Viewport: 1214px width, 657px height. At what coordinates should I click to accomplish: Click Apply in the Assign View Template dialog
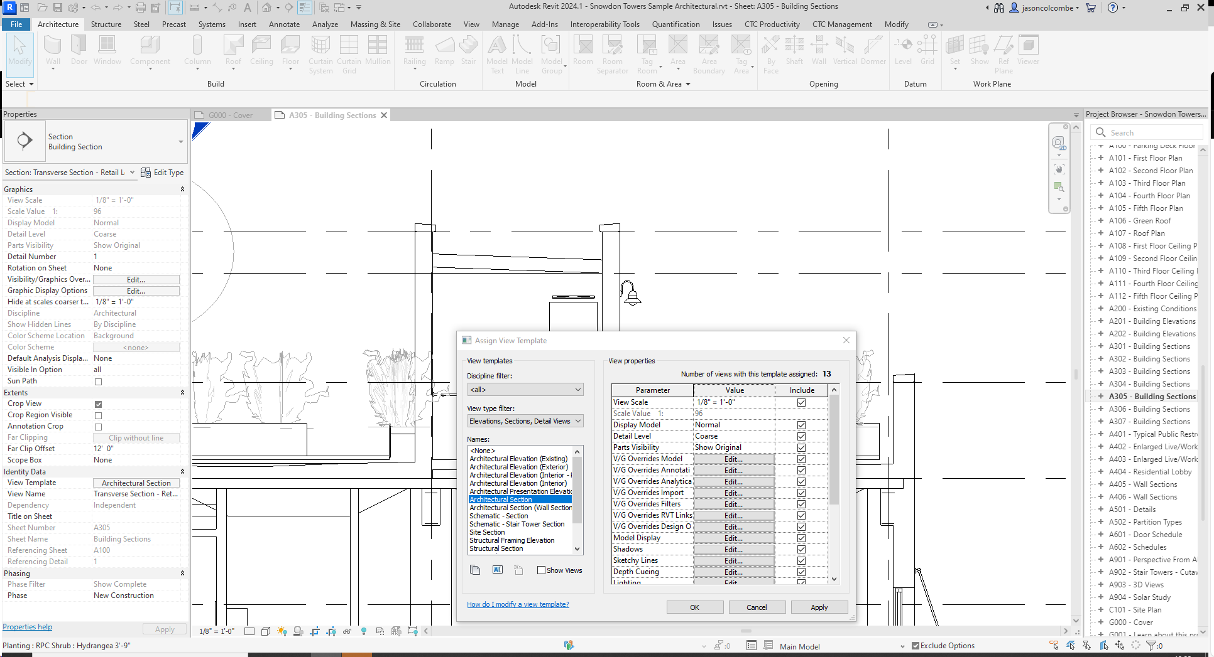pos(819,607)
